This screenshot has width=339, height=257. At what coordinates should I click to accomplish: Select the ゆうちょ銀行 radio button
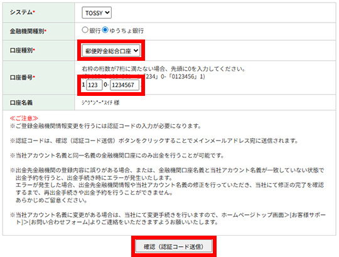pyautogui.click(x=105, y=30)
